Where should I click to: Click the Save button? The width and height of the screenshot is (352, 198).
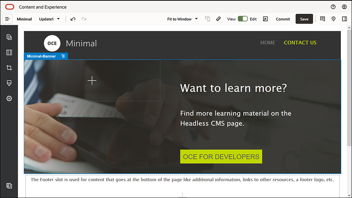tap(304, 19)
